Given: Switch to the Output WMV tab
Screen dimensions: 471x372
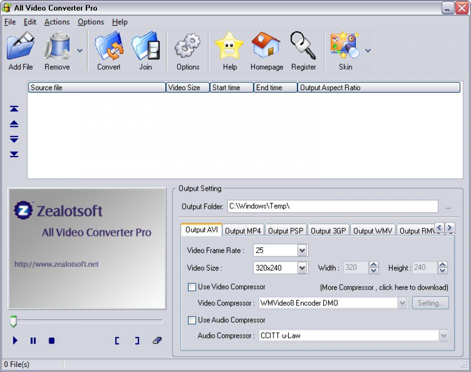Looking at the screenshot, I should click(373, 231).
